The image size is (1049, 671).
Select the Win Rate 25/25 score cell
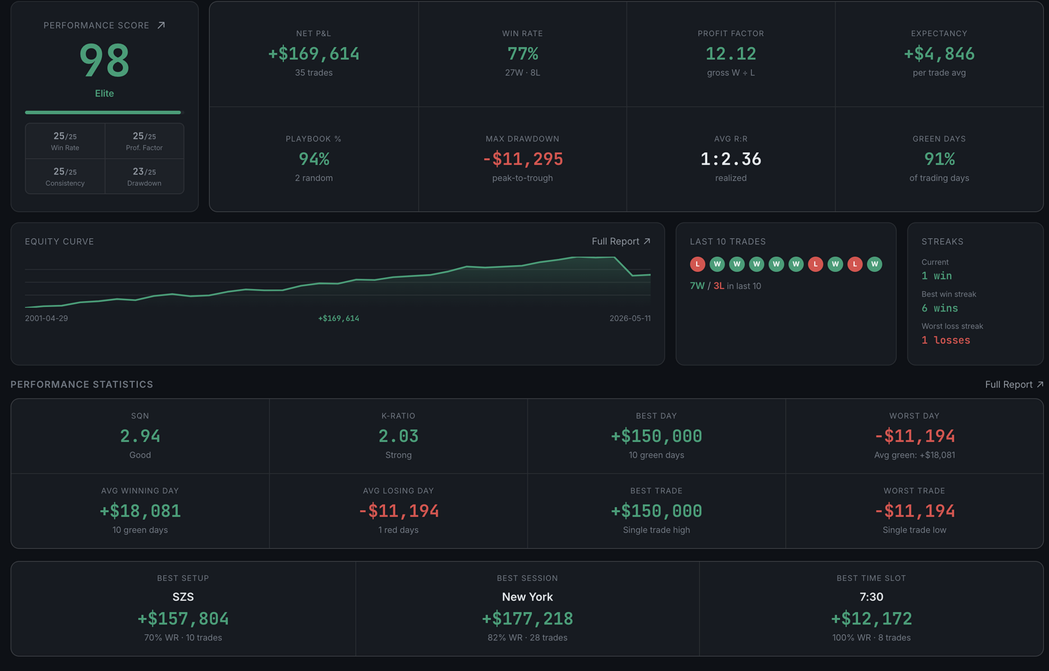click(65, 141)
